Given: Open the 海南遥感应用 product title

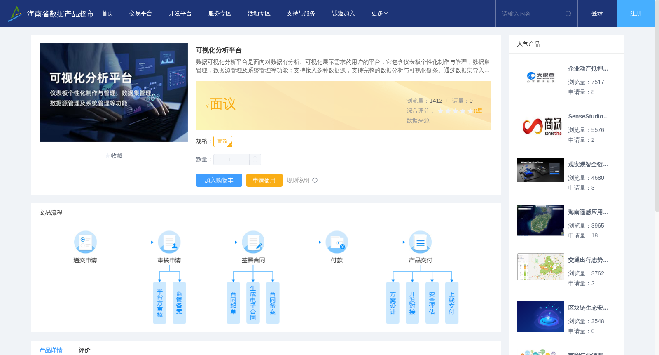Looking at the screenshot, I should (588, 212).
